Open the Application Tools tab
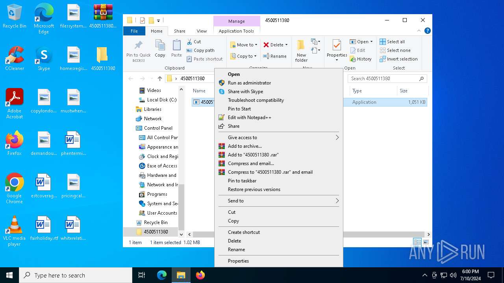The height and width of the screenshot is (283, 504). 236,31
